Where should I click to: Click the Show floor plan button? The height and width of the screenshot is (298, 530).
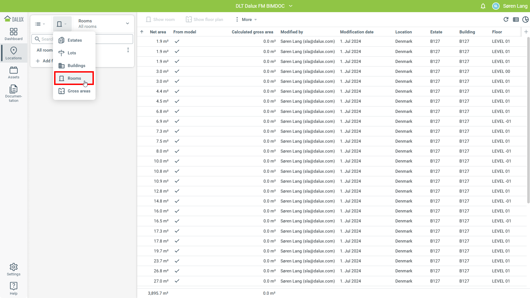click(204, 19)
